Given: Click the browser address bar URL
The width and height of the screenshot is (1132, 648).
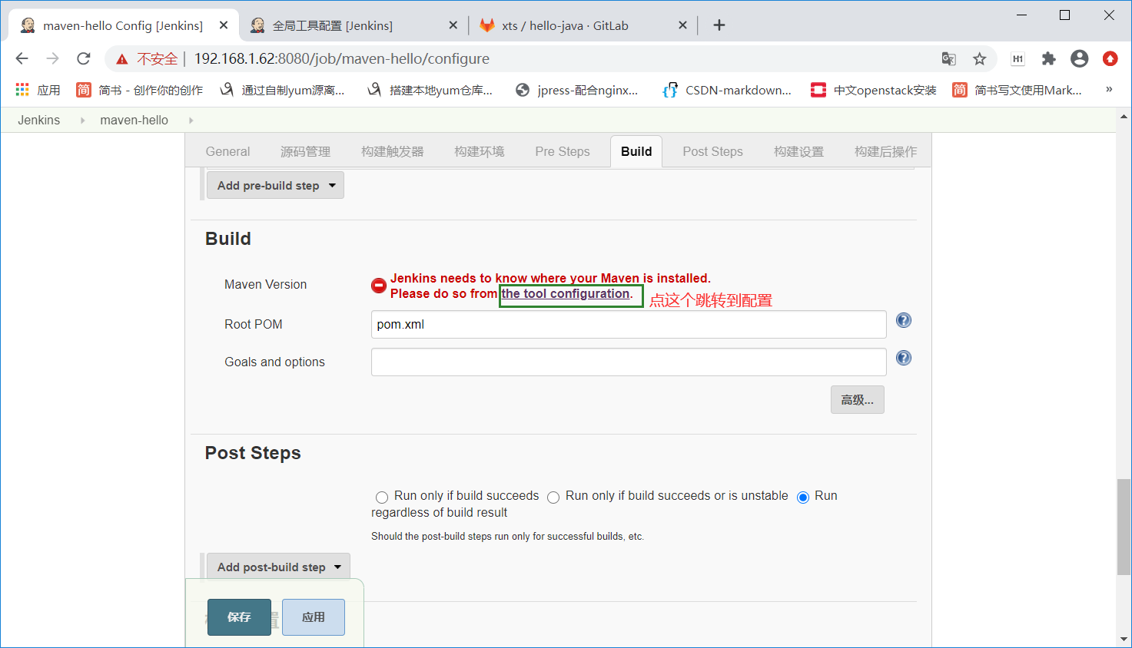Looking at the screenshot, I should 341,58.
